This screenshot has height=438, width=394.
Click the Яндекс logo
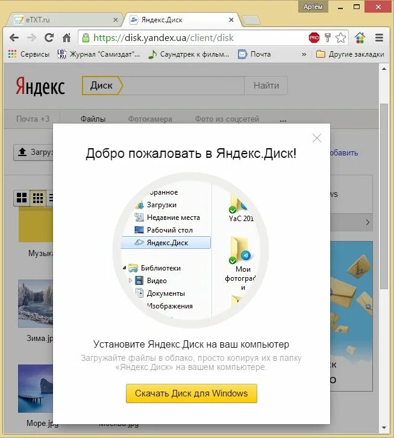40,86
